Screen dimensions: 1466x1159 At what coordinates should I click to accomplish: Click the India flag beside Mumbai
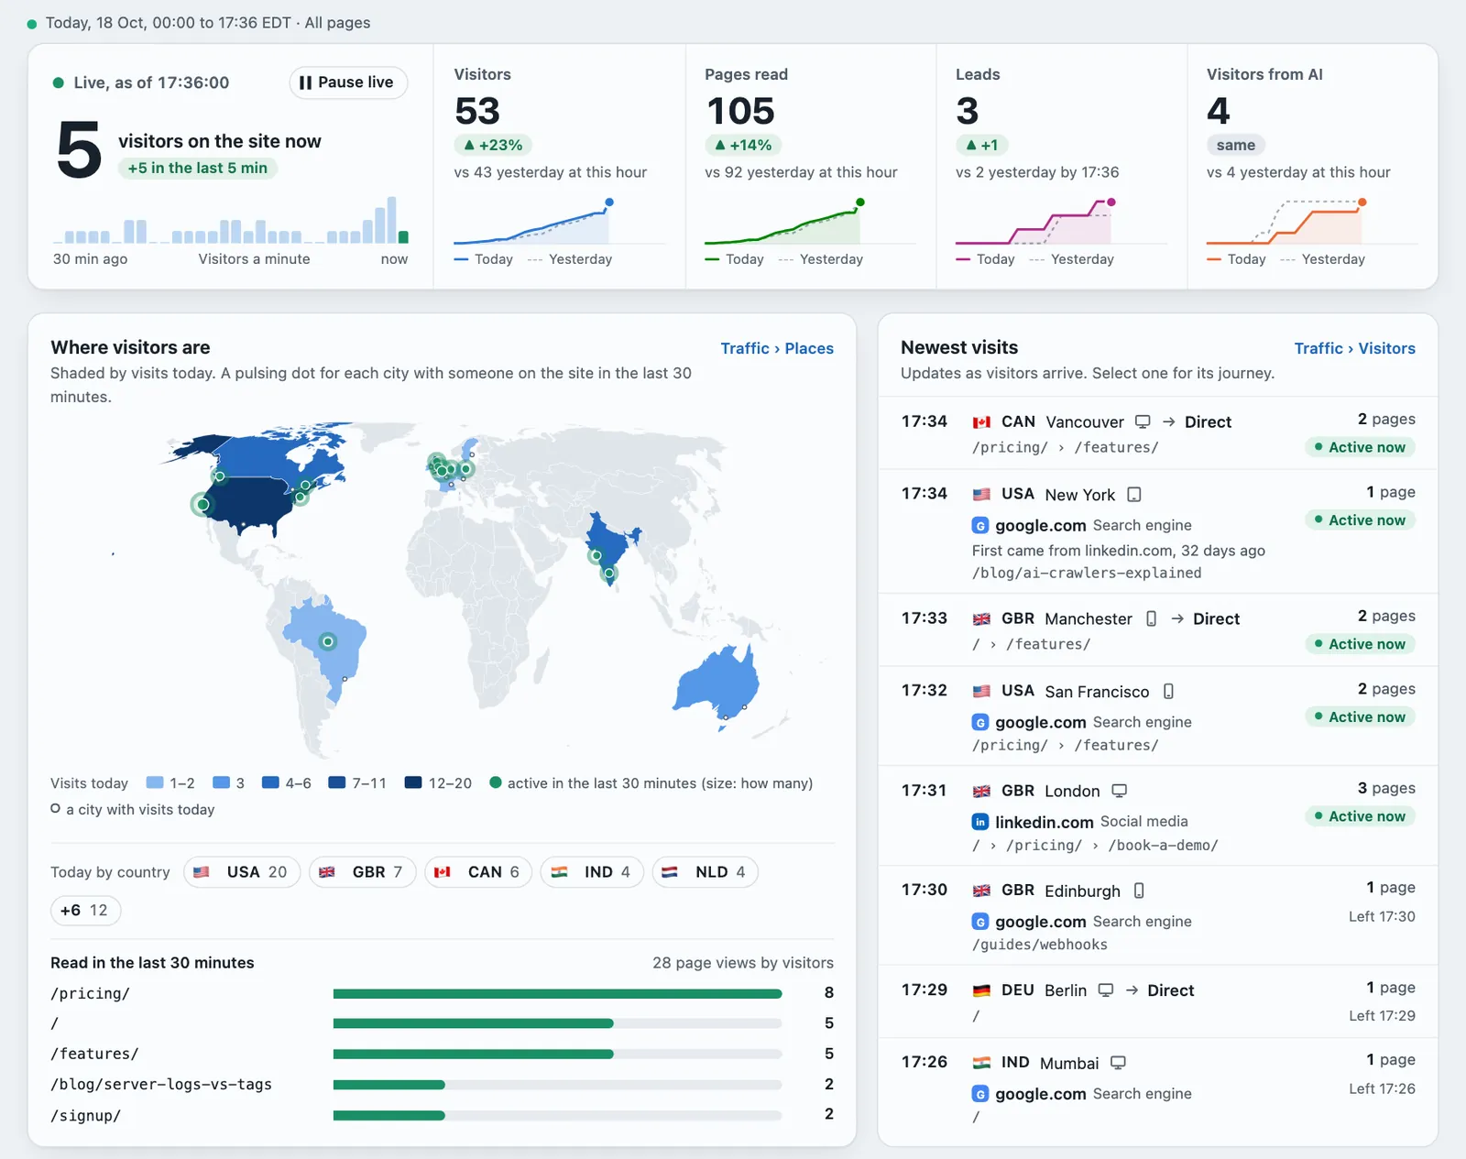tap(981, 1063)
